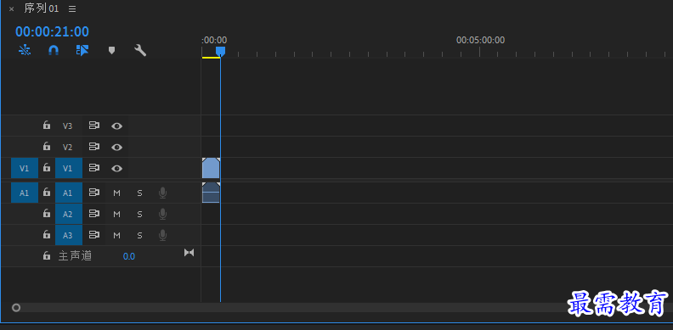Close the 序列 01 timeline panel
673x330 pixels.
(x=12, y=9)
